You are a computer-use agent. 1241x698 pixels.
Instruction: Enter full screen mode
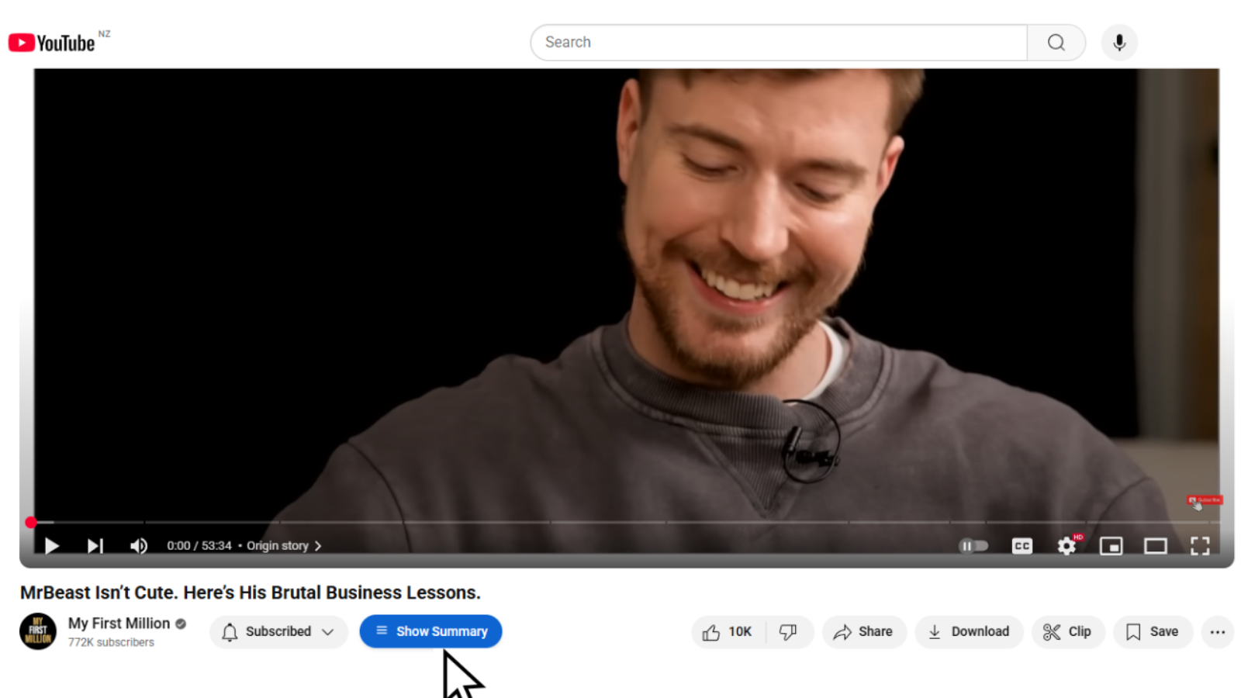1199,546
